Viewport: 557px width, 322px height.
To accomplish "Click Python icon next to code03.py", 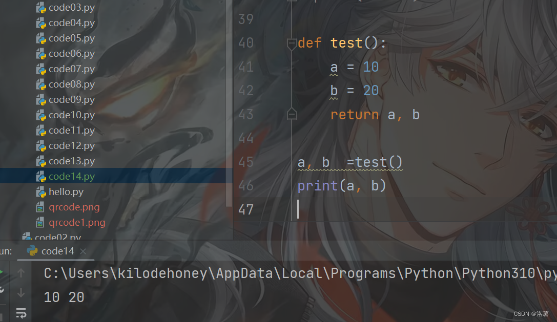I will (x=41, y=8).
